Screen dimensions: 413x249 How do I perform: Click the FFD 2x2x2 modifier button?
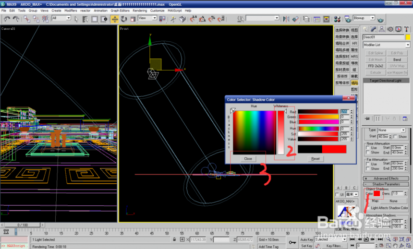(x=376, y=66)
